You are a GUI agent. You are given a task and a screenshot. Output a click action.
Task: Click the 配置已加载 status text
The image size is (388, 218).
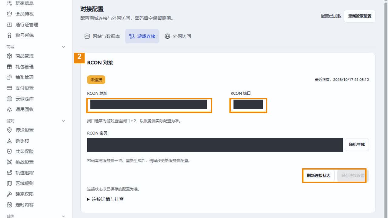pyautogui.click(x=331, y=16)
